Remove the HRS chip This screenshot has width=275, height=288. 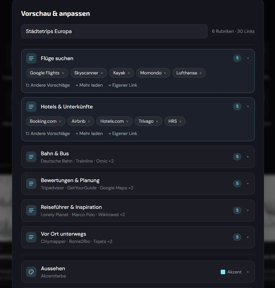180,121
